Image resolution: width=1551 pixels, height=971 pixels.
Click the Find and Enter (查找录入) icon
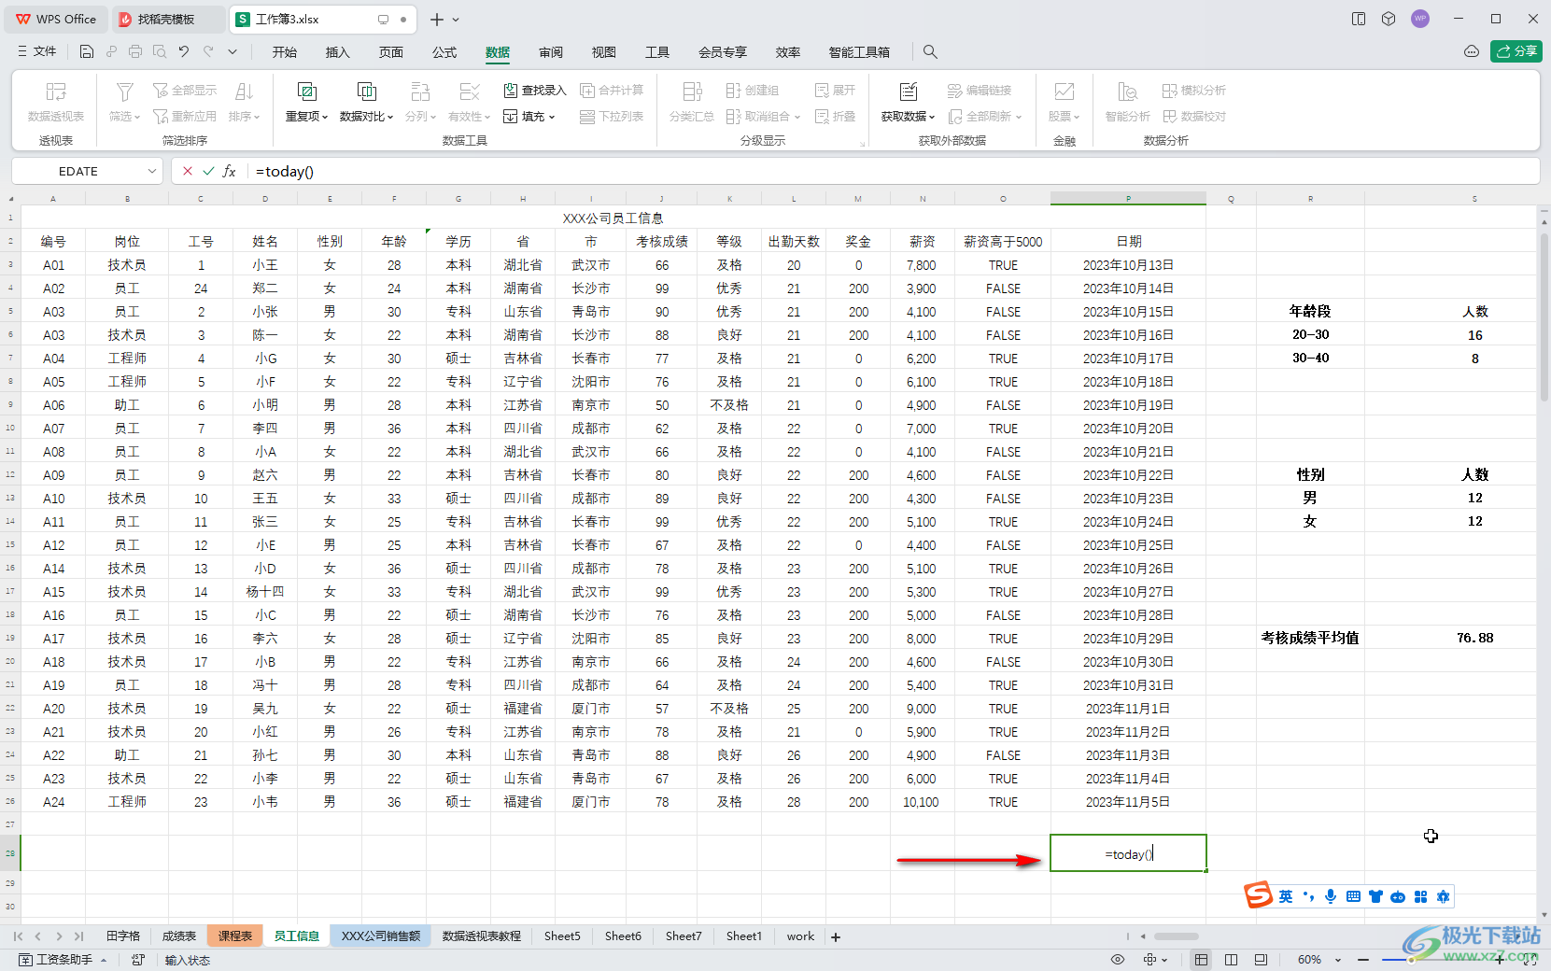(x=511, y=91)
